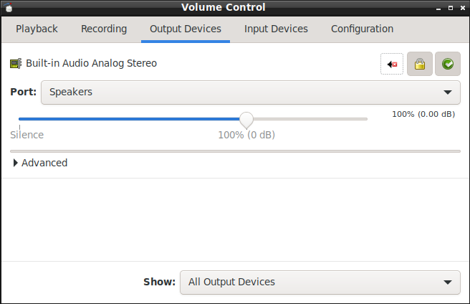Open the Show filter dropdown

click(320, 282)
